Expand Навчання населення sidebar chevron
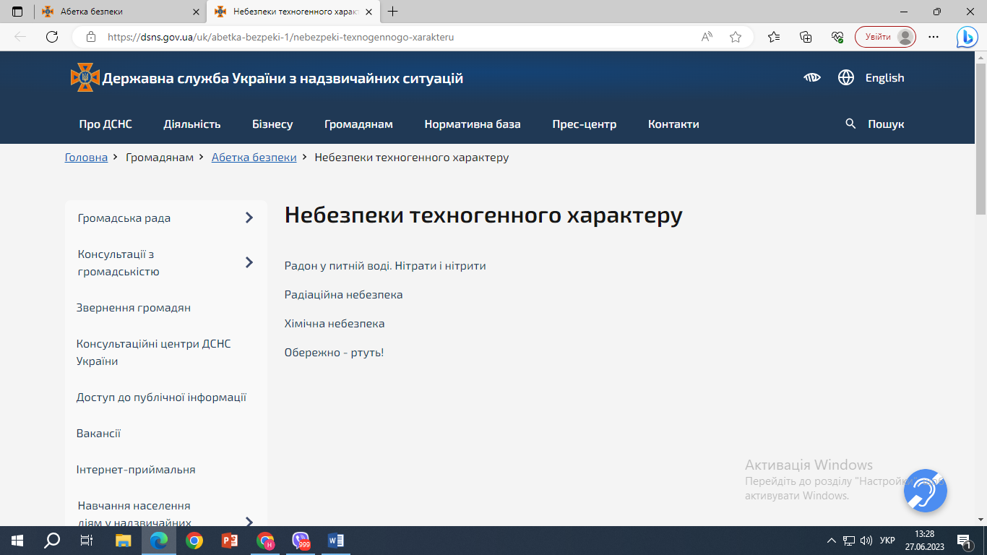The width and height of the screenshot is (987, 555). (249, 522)
